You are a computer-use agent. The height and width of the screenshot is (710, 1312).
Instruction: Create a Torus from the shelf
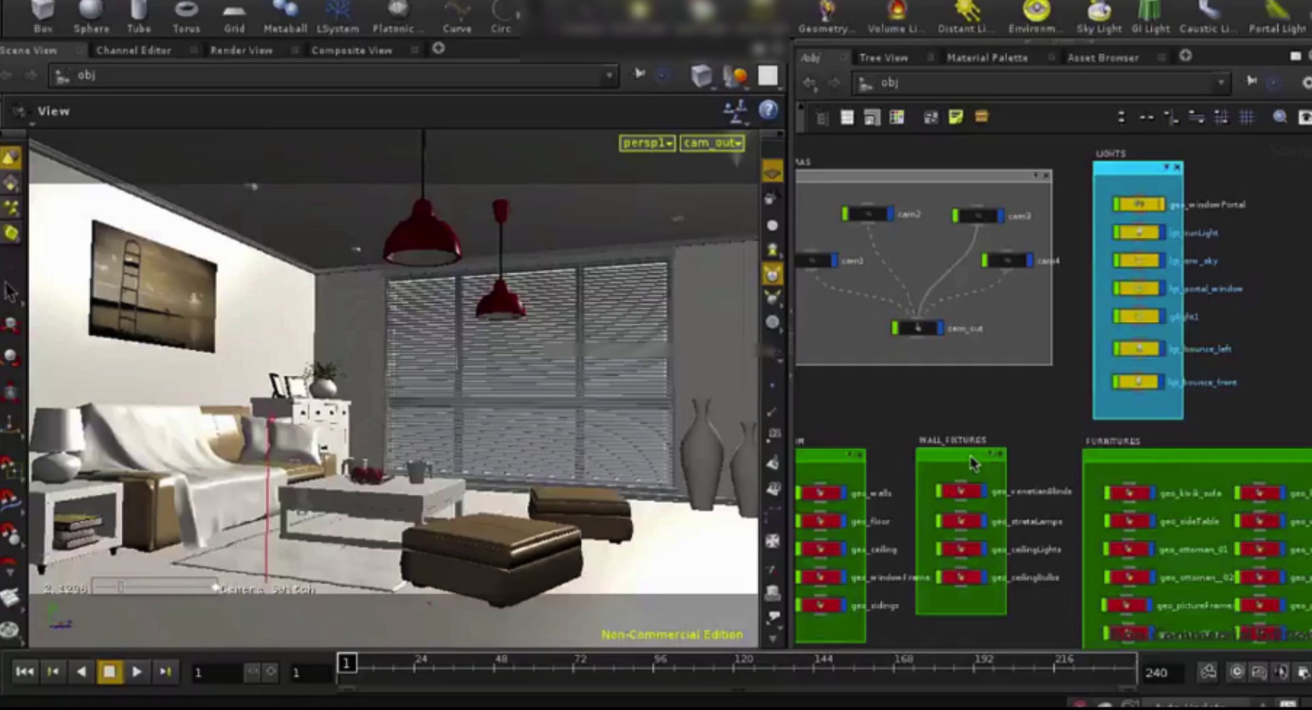point(186,17)
